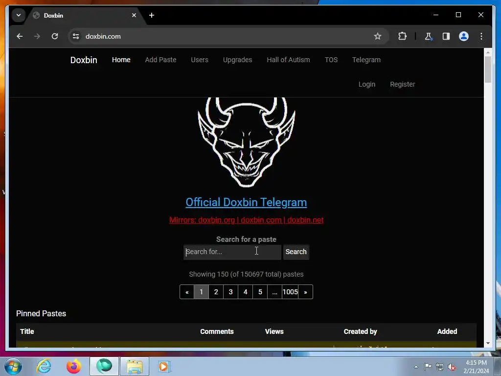
Task: Open the Windows Start button
Action: 13,366
